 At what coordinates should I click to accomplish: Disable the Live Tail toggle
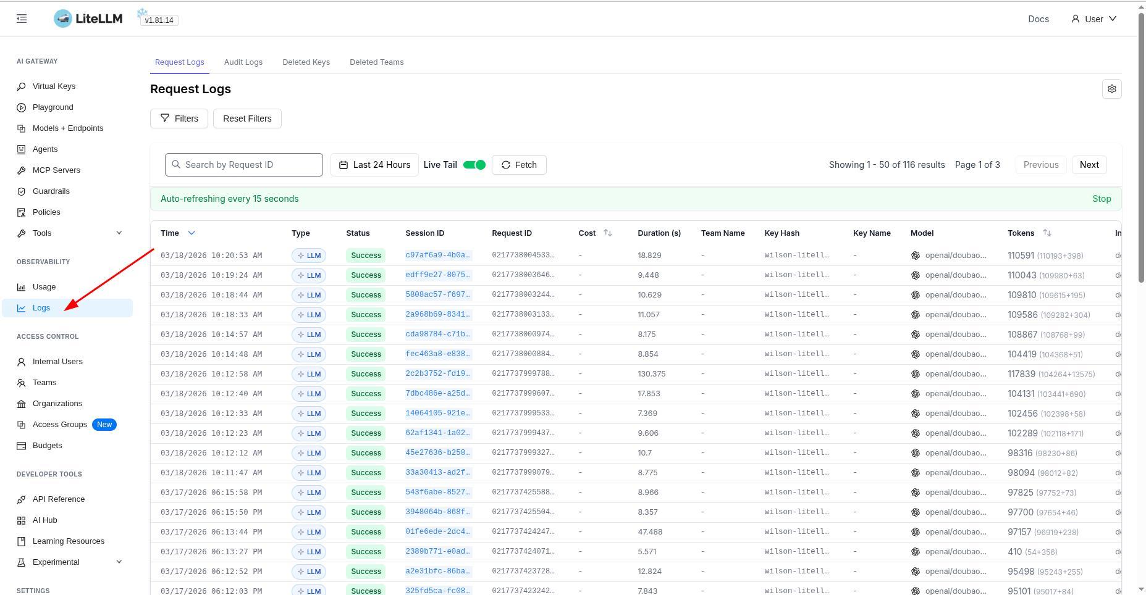473,165
